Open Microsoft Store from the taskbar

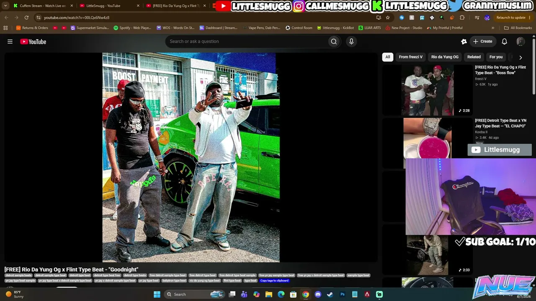point(294,294)
